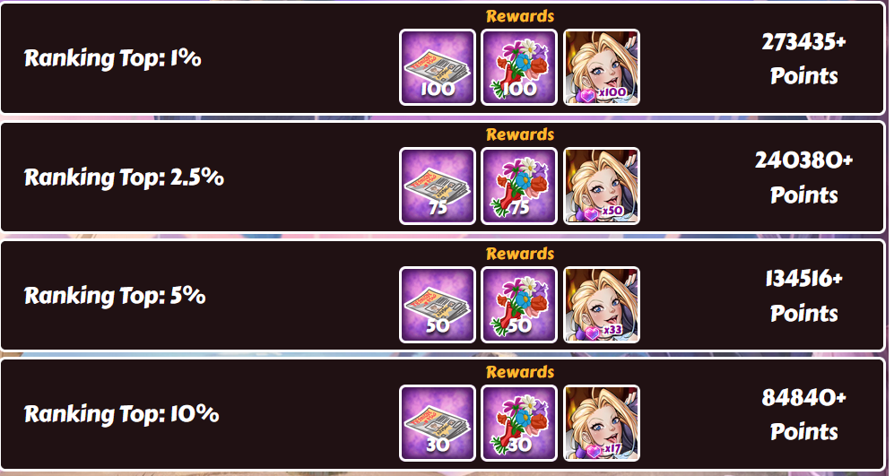Click the newspaper reward icon with 30

[x=438, y=423]
